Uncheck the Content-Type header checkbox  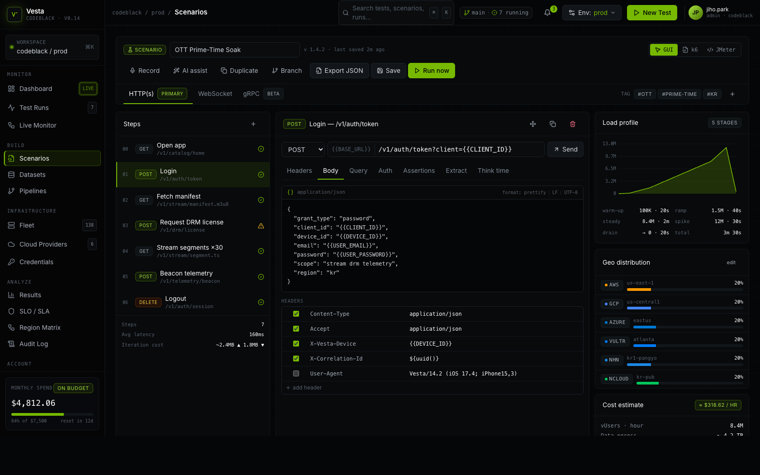pyautogui.click(x=296, y=314)
